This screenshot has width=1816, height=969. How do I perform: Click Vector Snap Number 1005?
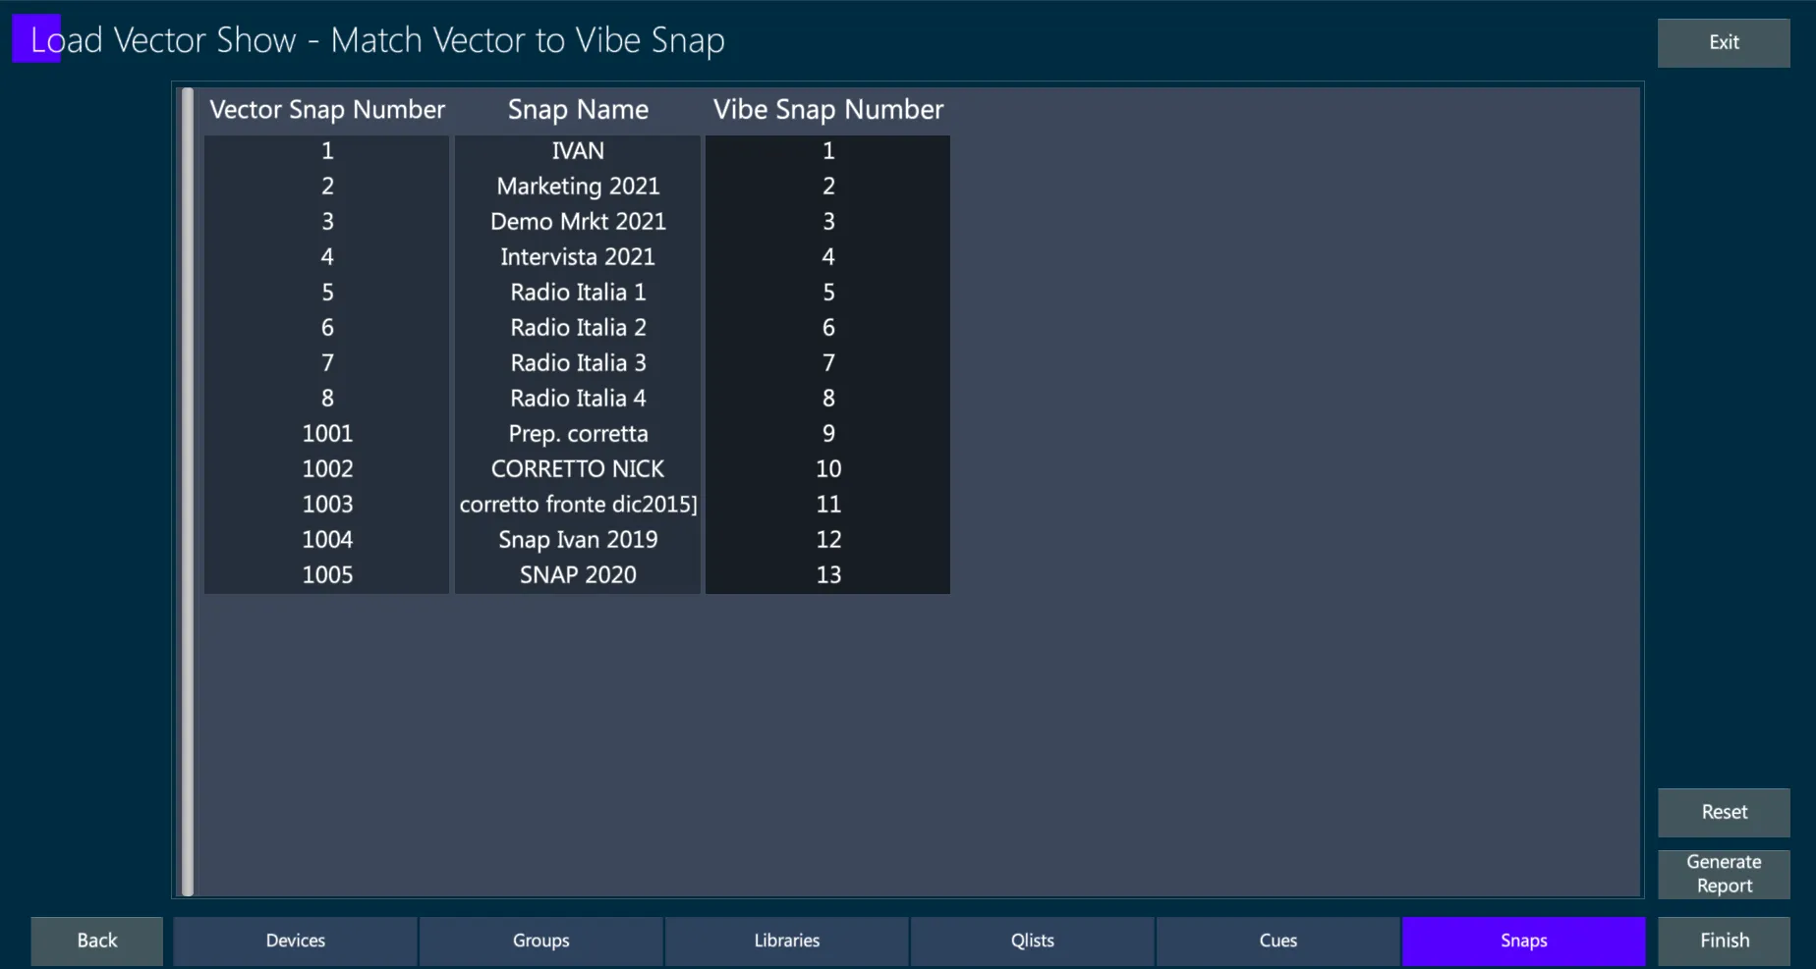click(327, 575)
